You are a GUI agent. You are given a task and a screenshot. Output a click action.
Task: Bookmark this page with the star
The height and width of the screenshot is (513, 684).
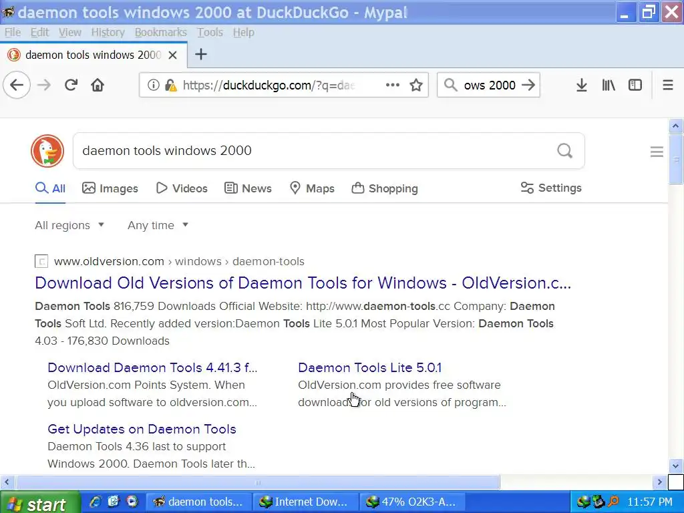tap(416, 85)
